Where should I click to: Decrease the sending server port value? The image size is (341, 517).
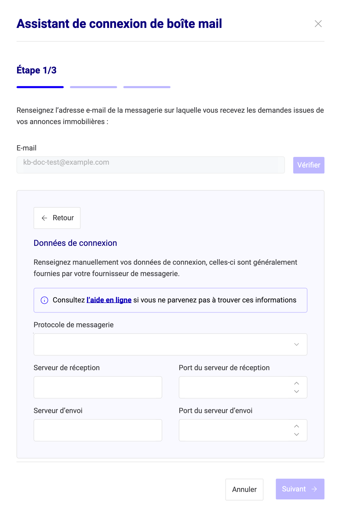pos(297,434)
